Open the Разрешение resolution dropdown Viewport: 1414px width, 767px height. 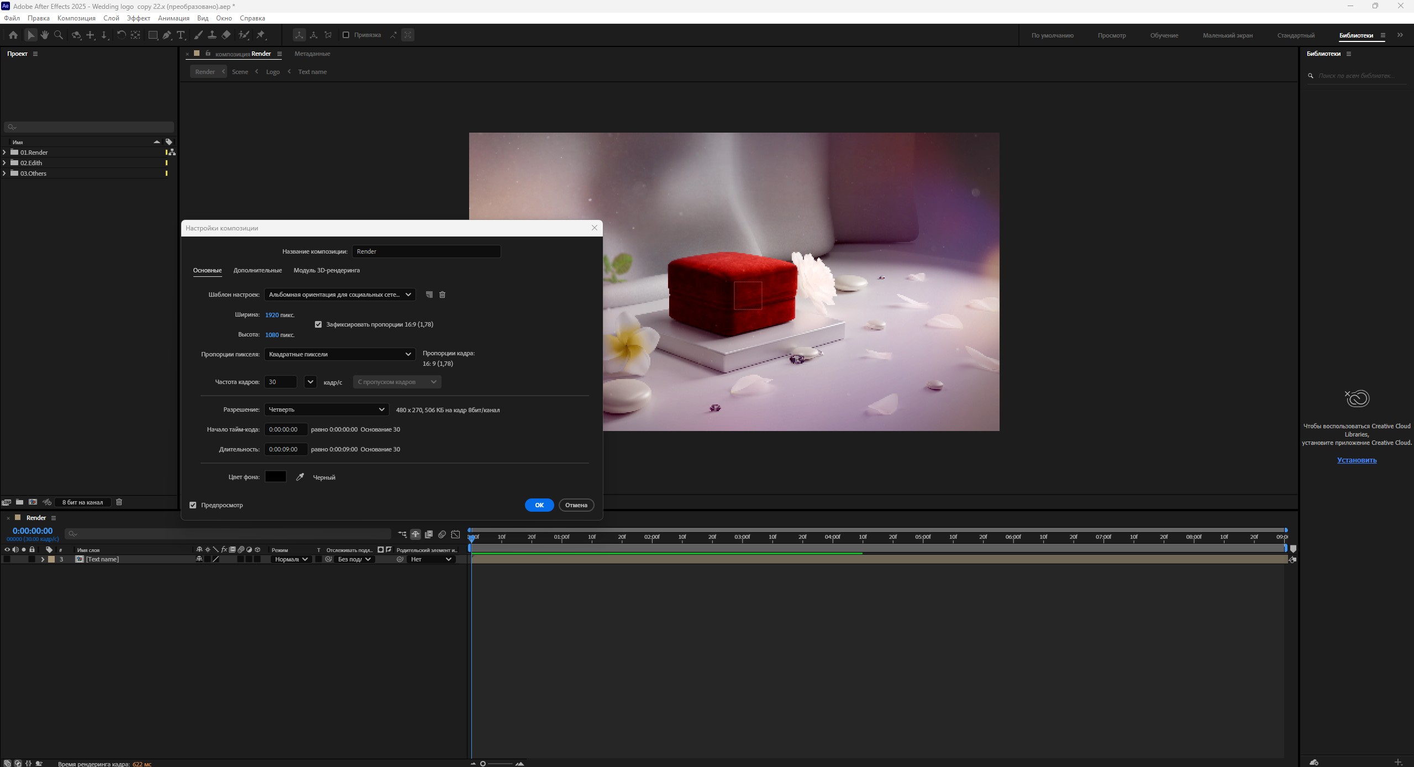click(x=326, y=409)
